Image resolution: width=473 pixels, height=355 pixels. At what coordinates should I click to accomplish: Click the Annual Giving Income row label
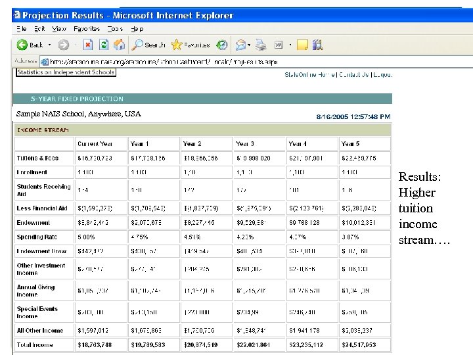35,291
